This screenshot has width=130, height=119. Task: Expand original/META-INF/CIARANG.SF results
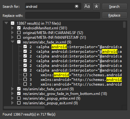tap(13, 32)
